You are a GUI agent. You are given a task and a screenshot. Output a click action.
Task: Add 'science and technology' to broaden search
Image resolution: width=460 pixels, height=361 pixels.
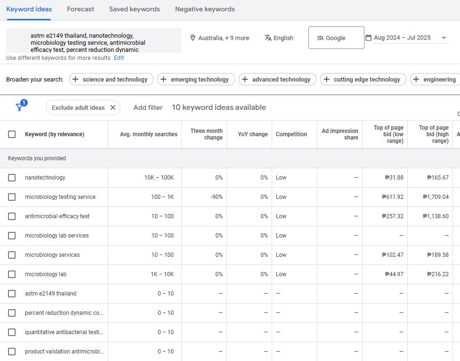111,79
